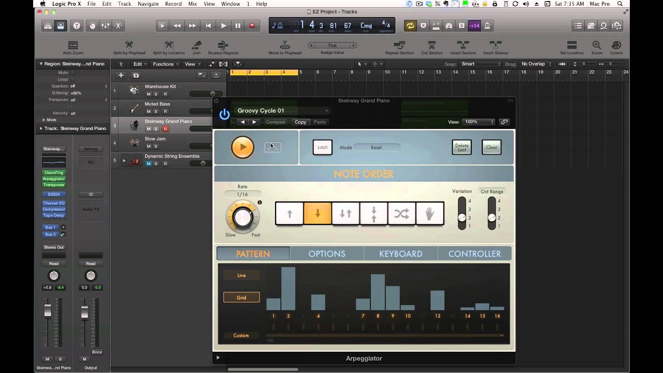Toggle the Cycle mode button
The image size is (663, 373).
click(410, 25)
